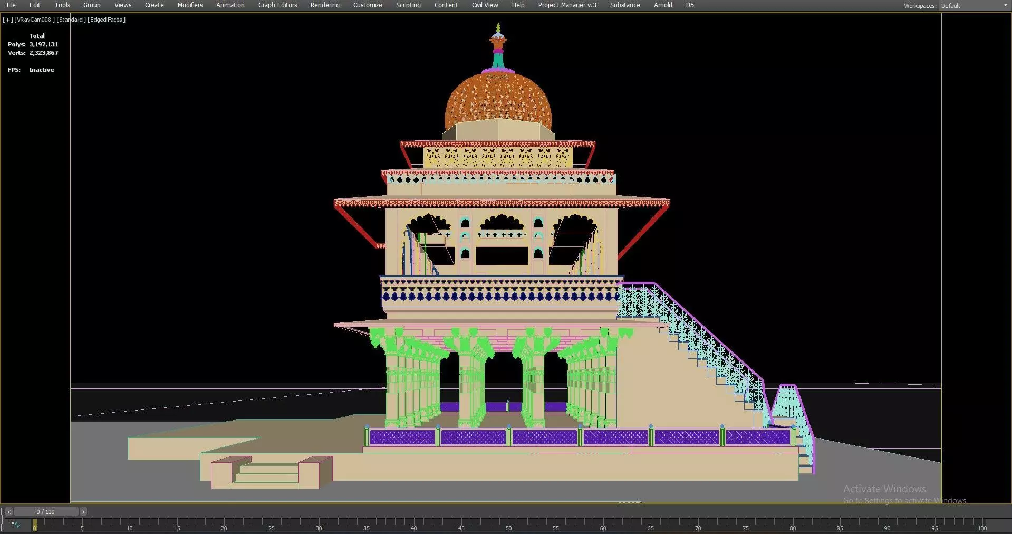Open the Graph Editors menu
The width and height of the screenshot is (1012, 534).
point(277,5)
